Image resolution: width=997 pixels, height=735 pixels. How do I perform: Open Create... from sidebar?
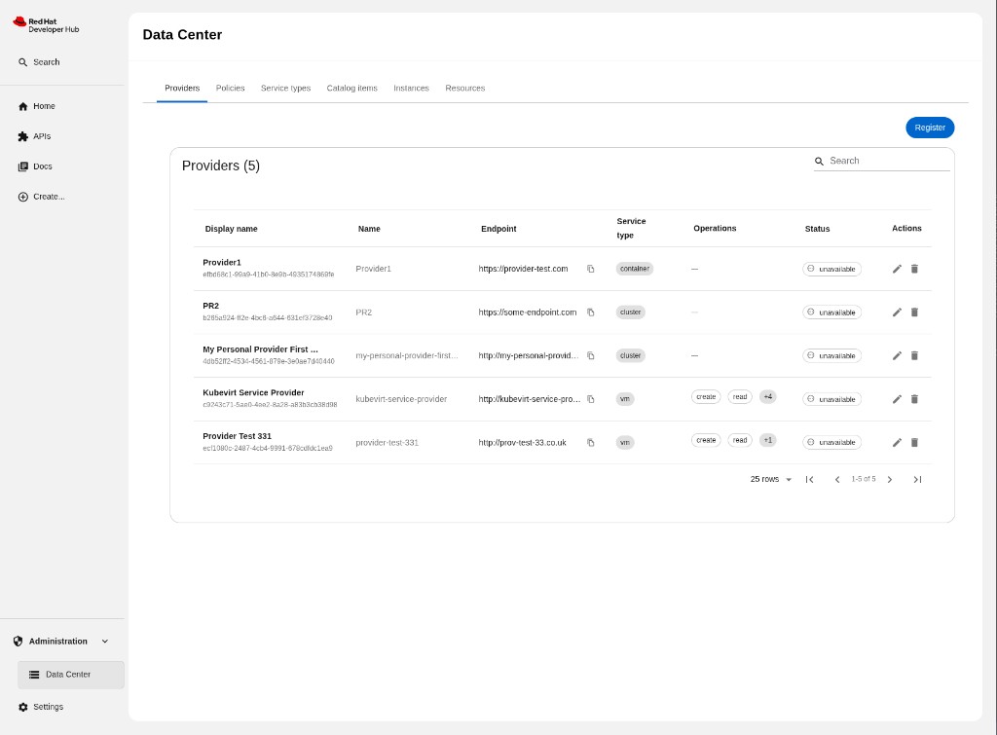[x=41, y=197]
